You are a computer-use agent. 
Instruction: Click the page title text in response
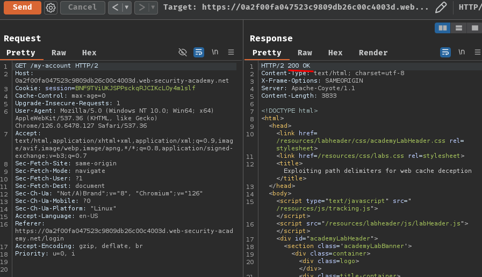click(x=377, y=171)
